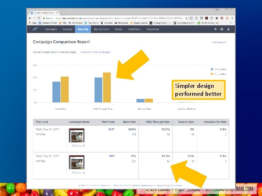The image size is (262, 196).
Task: Click the Print Report link
Action: [x=219, y=42]
